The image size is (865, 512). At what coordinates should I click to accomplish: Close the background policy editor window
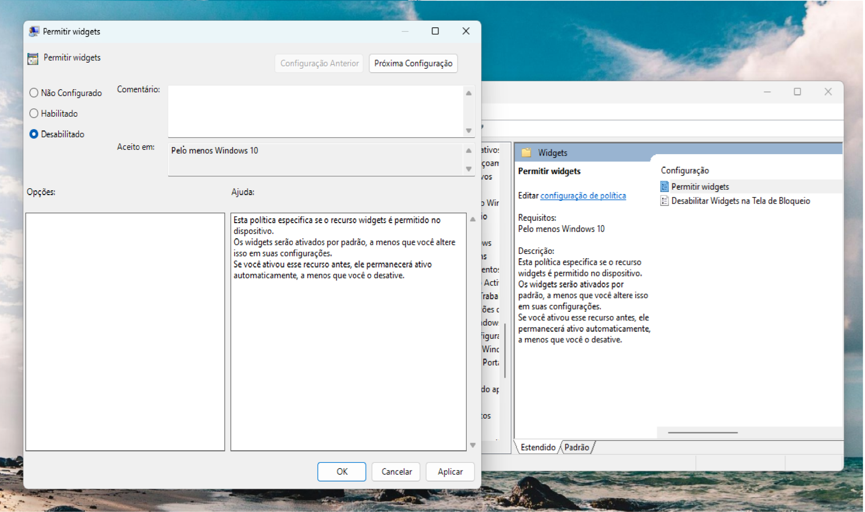pos(828,92)
